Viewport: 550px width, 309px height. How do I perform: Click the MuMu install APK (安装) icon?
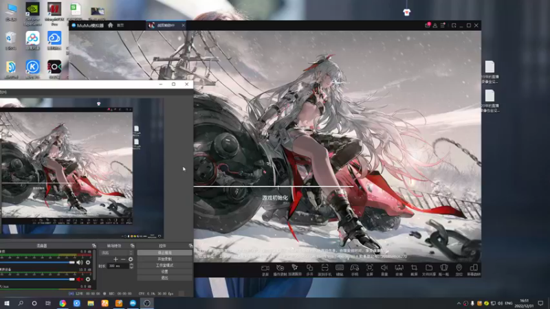399,268
